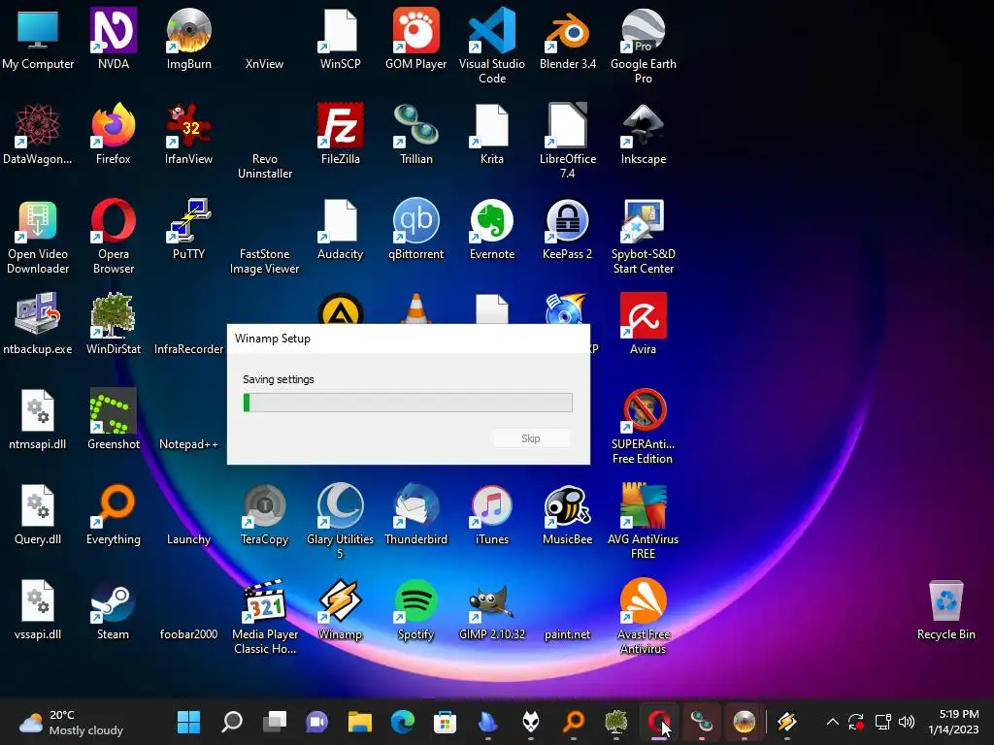Select the Opera Browser desktop icon
This screenshot has height=745, width=994.
coord(114,220)
